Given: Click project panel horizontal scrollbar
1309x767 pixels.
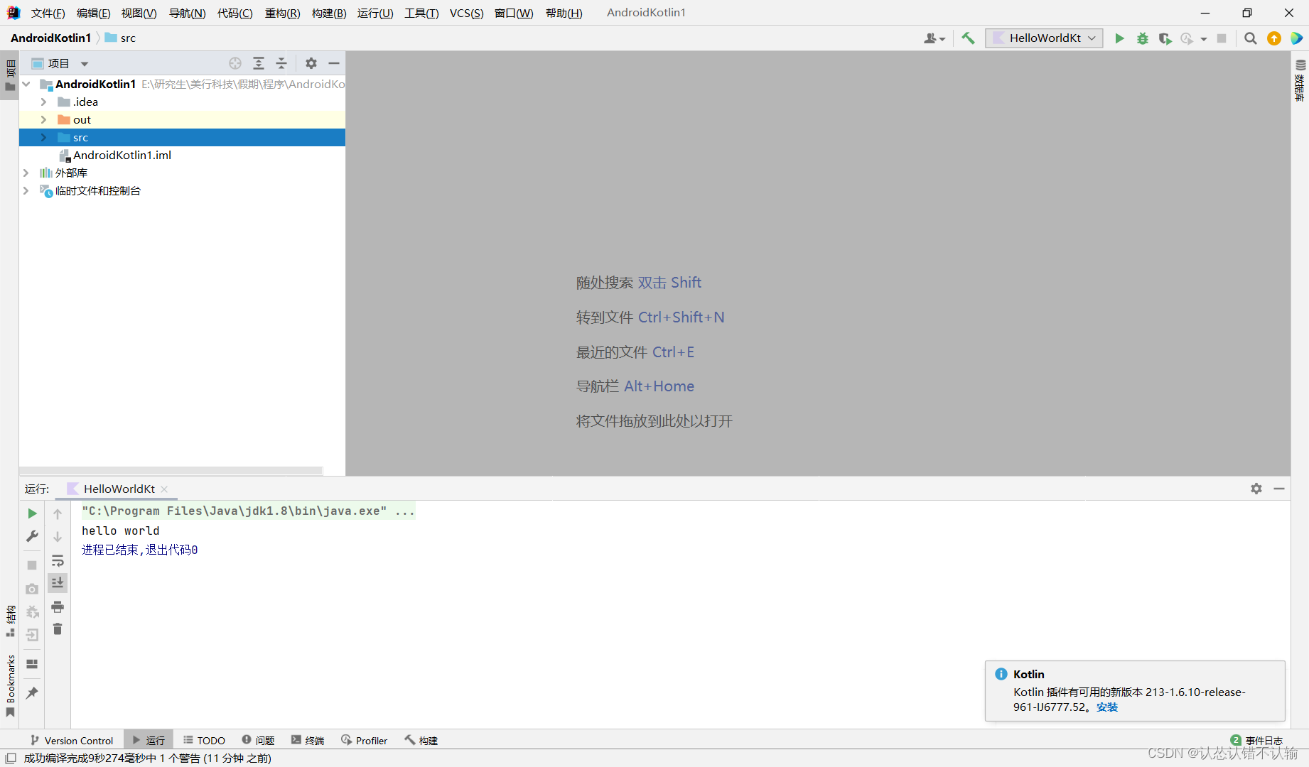Looking at the screenshot, I should click(x=171, y=470).
